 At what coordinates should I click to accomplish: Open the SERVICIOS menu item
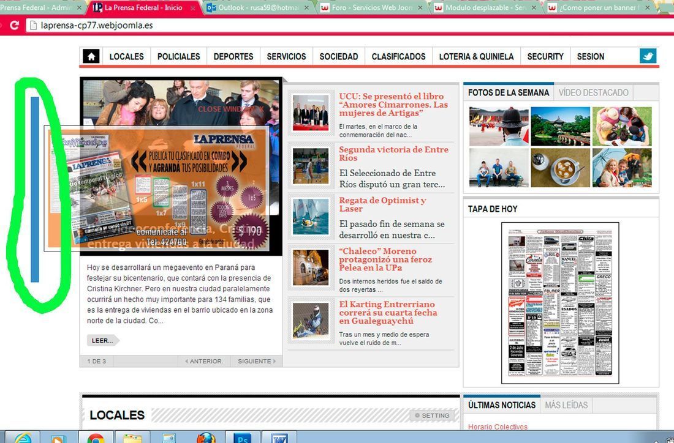[x=286, y=57]
